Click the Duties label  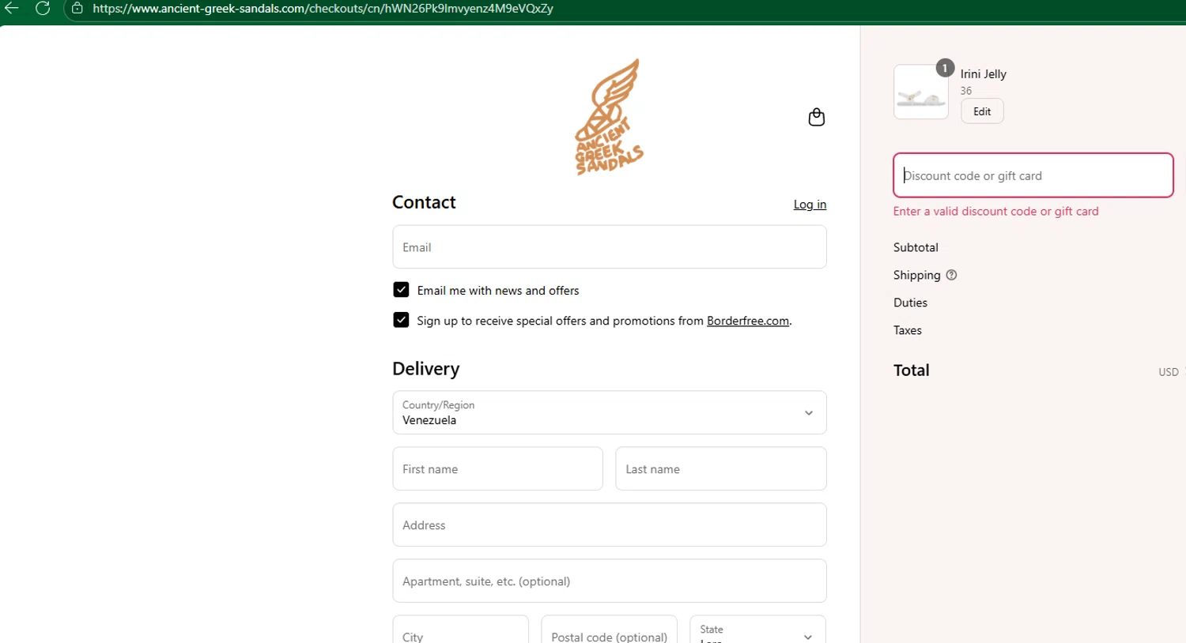(x=910, y=303)
